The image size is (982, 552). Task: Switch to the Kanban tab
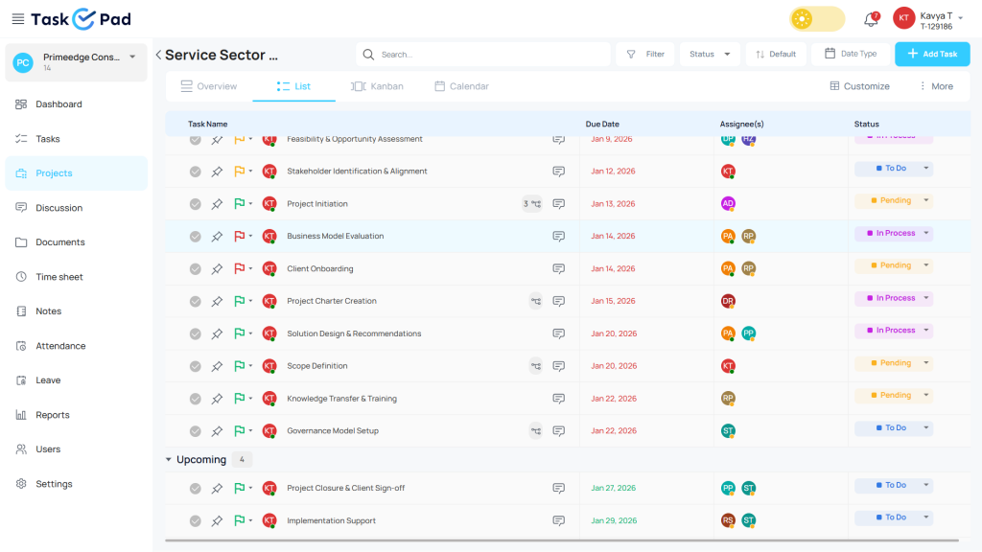click(x=377, y=86)
